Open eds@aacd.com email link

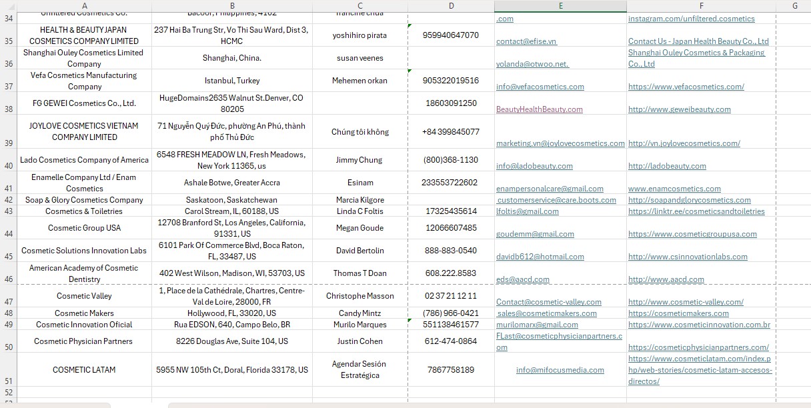pos(523,279)
